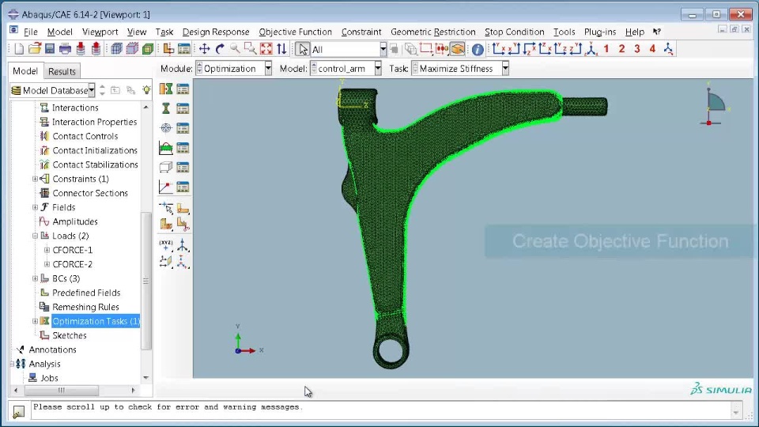
Task: Open the Design Response Manager
Action: coord(183,108)
